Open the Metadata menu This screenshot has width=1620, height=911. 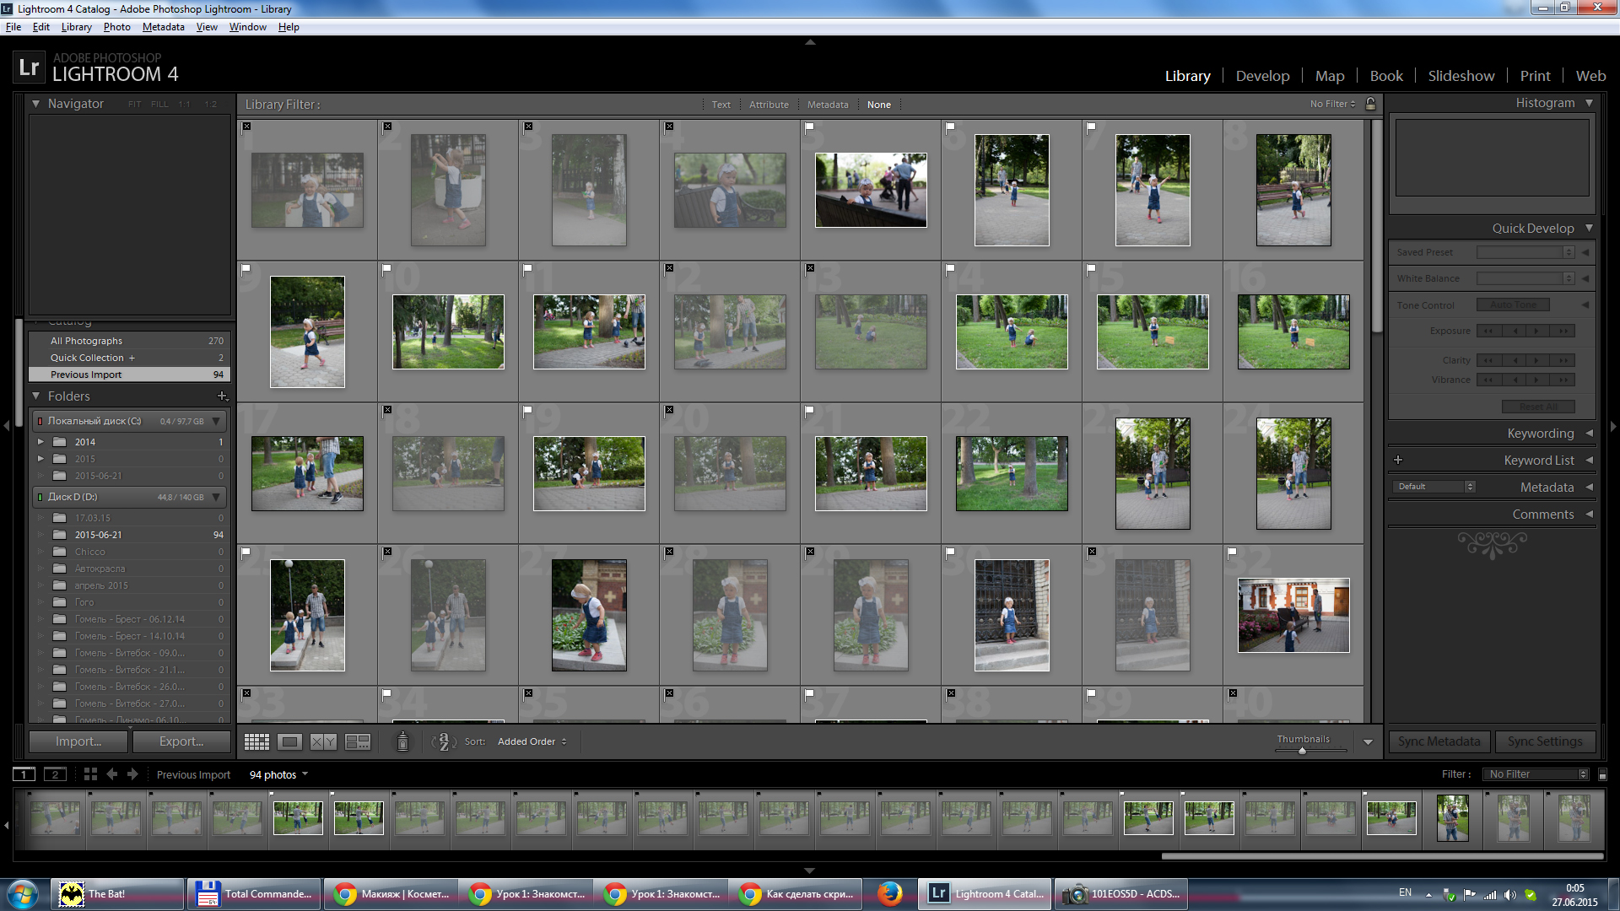coord(163,27)
